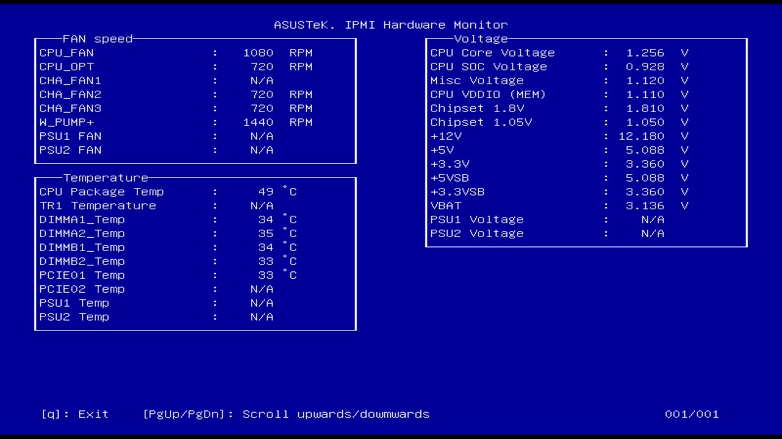Viewport: 782px width, 439px height.
Task: Click the PSU2 FAN label
Action: [70, 151]
